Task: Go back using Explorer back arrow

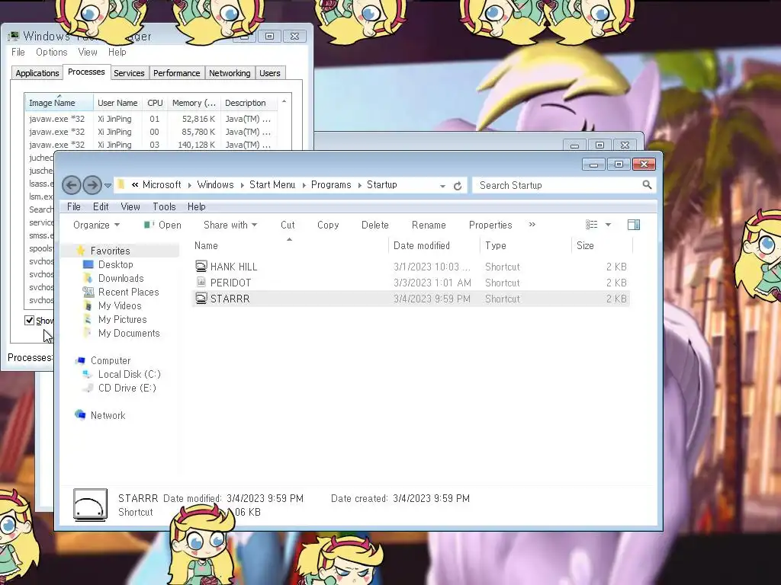Action: pos(71,186)
